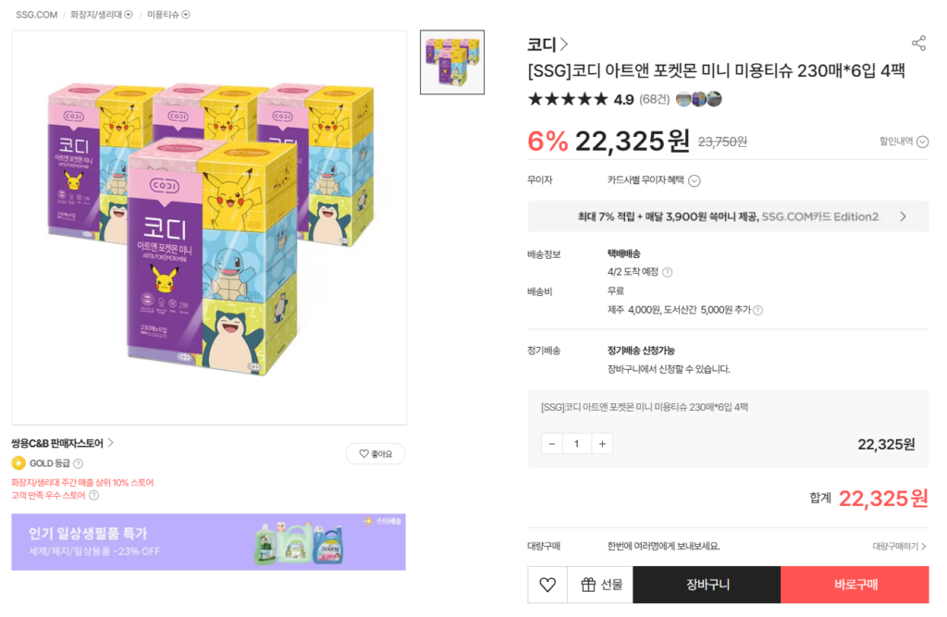The height and width of the screenshot is (617, 947).
Task: Add product to wishlist with heart icon
Action: (x=547, y=585)
